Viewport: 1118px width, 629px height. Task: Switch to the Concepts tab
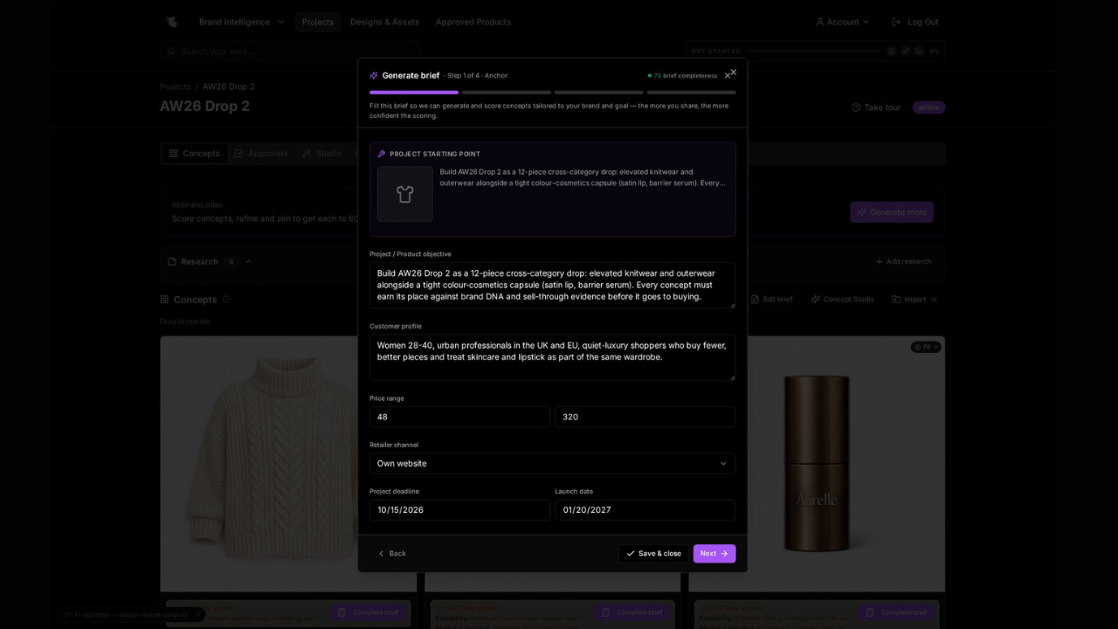pos(194,154)
